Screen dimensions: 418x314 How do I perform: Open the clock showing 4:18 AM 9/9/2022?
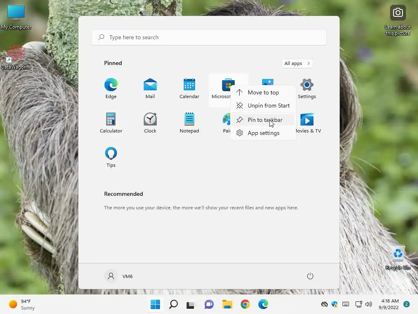(389, 304)
